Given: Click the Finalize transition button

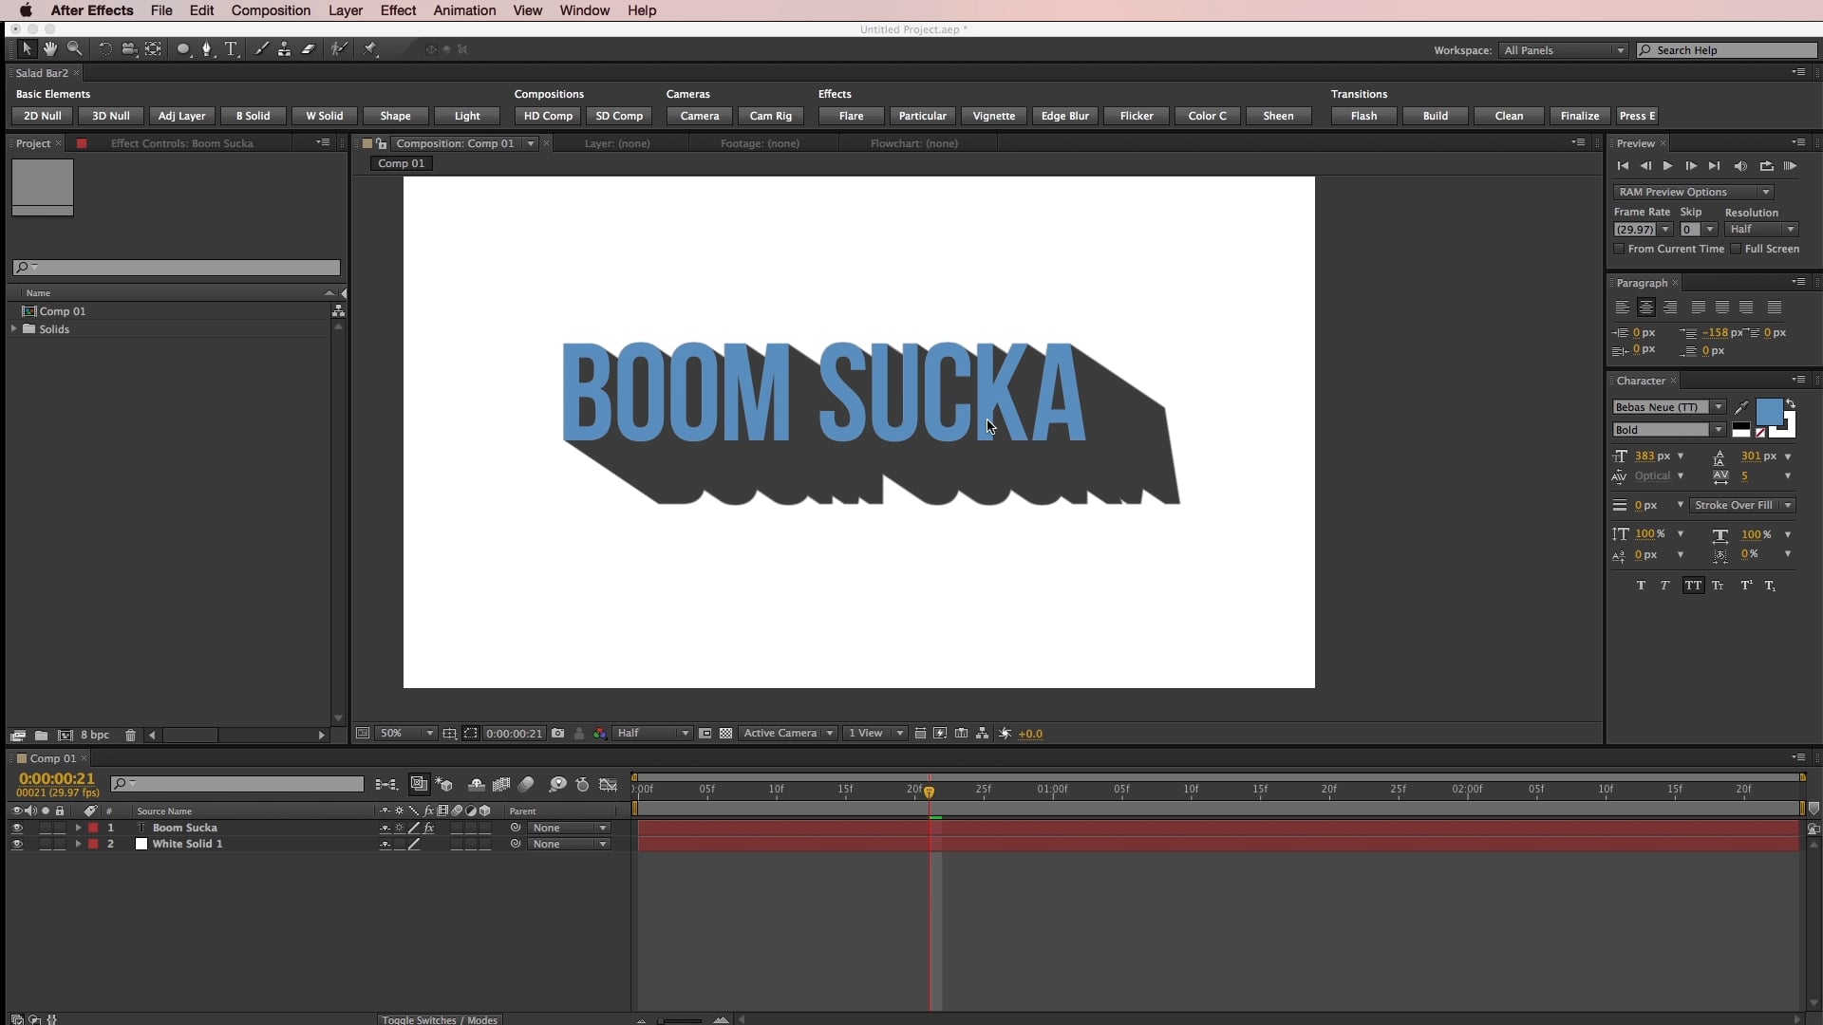Looking at the screenshot, I should pyautogui.click(x=1579, y=115).
